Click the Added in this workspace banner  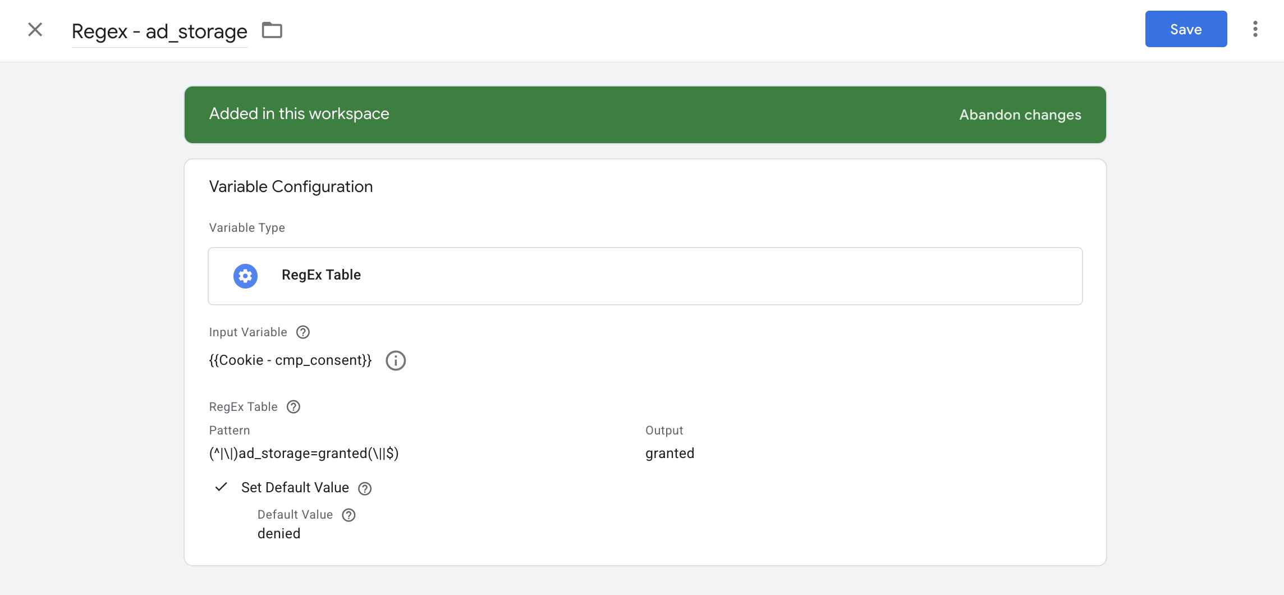coord(299,114)
